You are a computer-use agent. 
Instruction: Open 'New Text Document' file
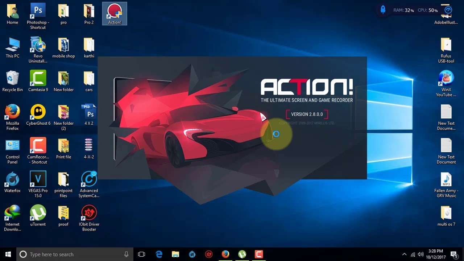[x=446, y=151]
